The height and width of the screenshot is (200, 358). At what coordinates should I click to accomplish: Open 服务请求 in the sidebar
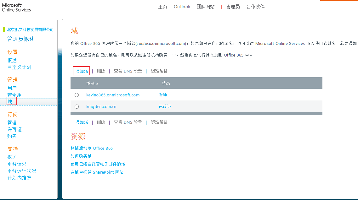[17, 164]
